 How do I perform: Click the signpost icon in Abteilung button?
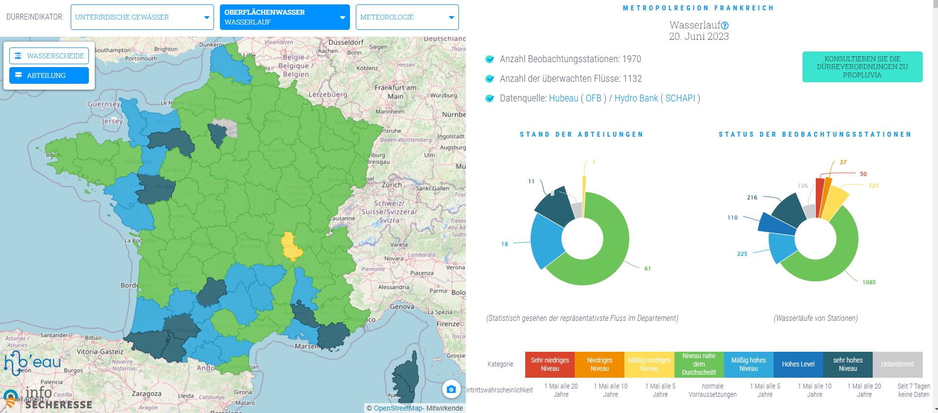click(x=19, y=75)
